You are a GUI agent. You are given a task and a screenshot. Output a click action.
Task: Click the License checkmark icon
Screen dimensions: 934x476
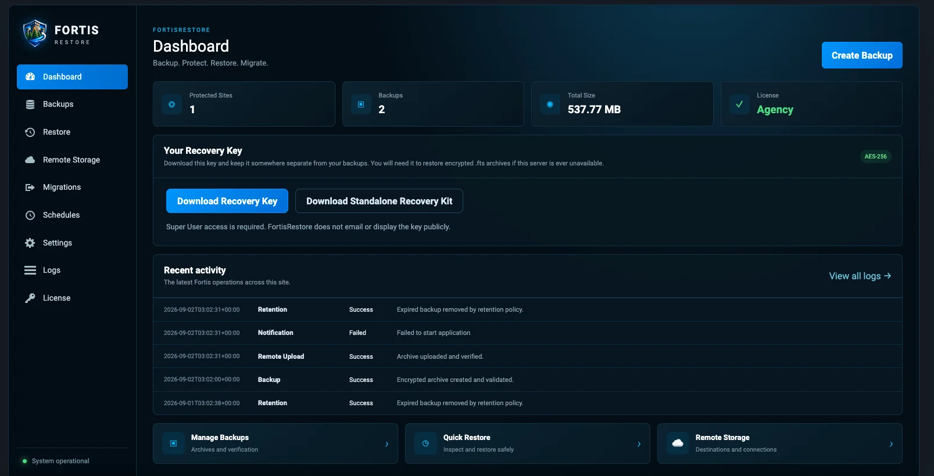click(x=739, y=104)
